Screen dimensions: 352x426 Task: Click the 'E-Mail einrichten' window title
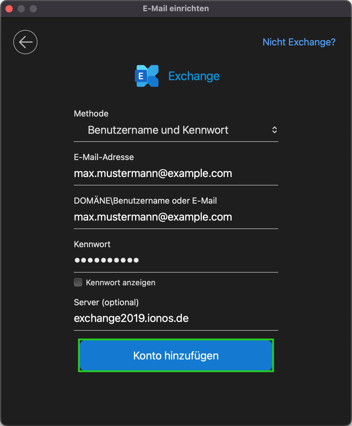point(176,8)
